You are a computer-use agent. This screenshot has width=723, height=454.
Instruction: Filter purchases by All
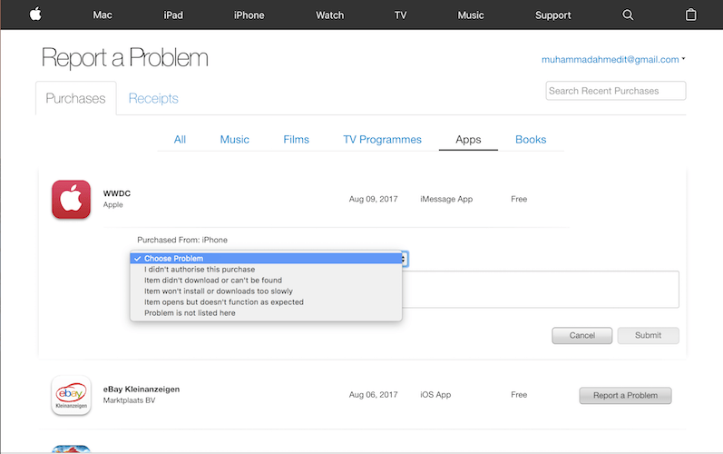click(180, 139)
